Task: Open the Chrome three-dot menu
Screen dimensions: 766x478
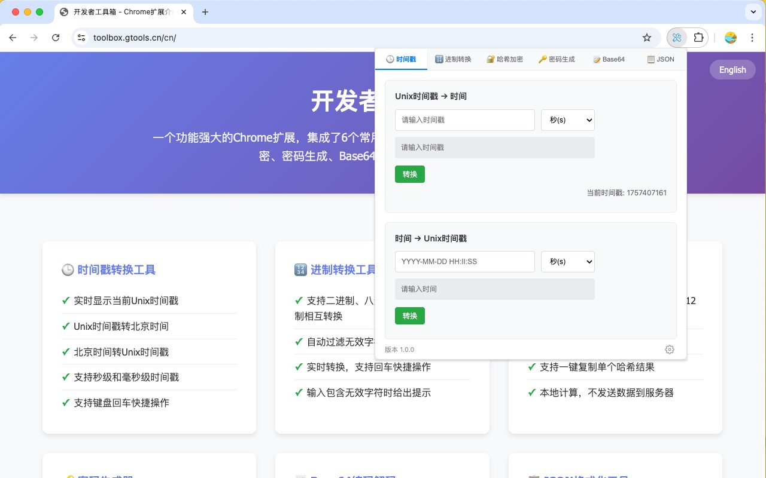Action: pyautogui.click(x=751, y=38)
